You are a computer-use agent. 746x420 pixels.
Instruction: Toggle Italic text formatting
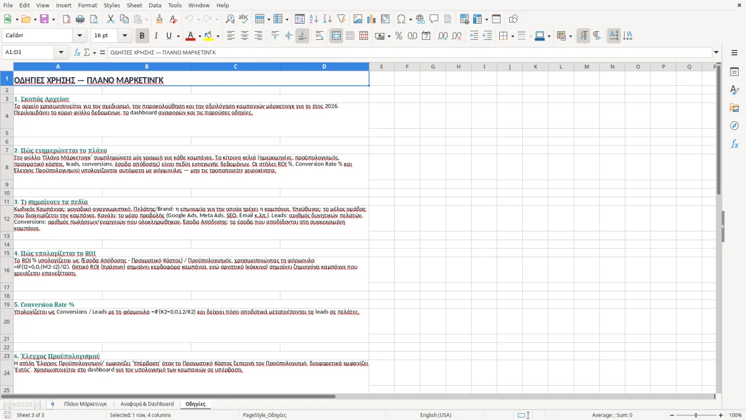[x=156, y=36]
